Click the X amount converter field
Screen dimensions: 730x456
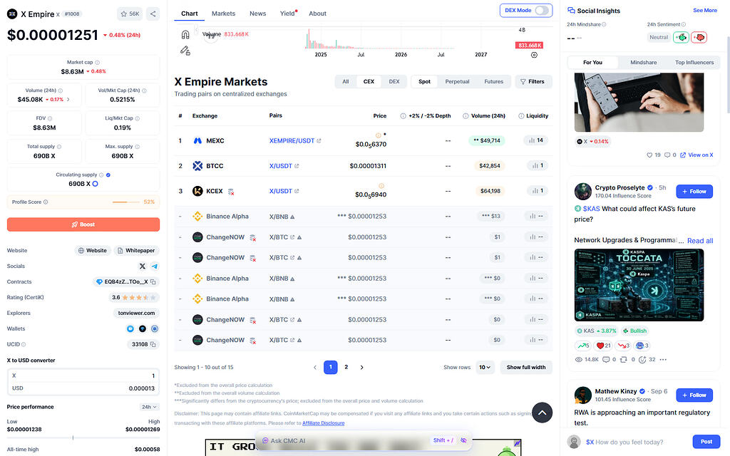[83, 375]
